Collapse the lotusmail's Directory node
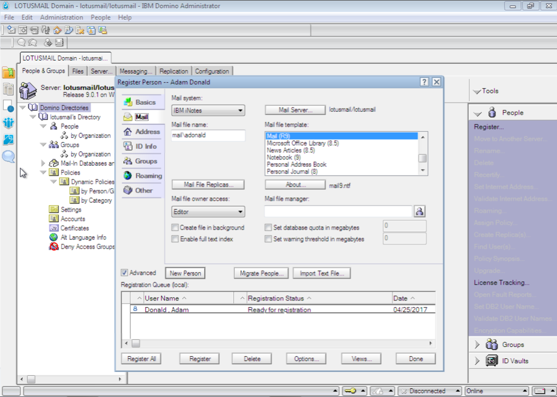557x397 pixels. [x=33, y=117]
